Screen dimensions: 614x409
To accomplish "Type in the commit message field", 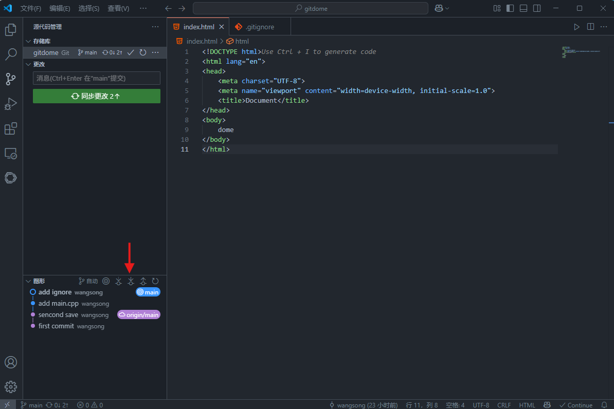I will [96, 78].
